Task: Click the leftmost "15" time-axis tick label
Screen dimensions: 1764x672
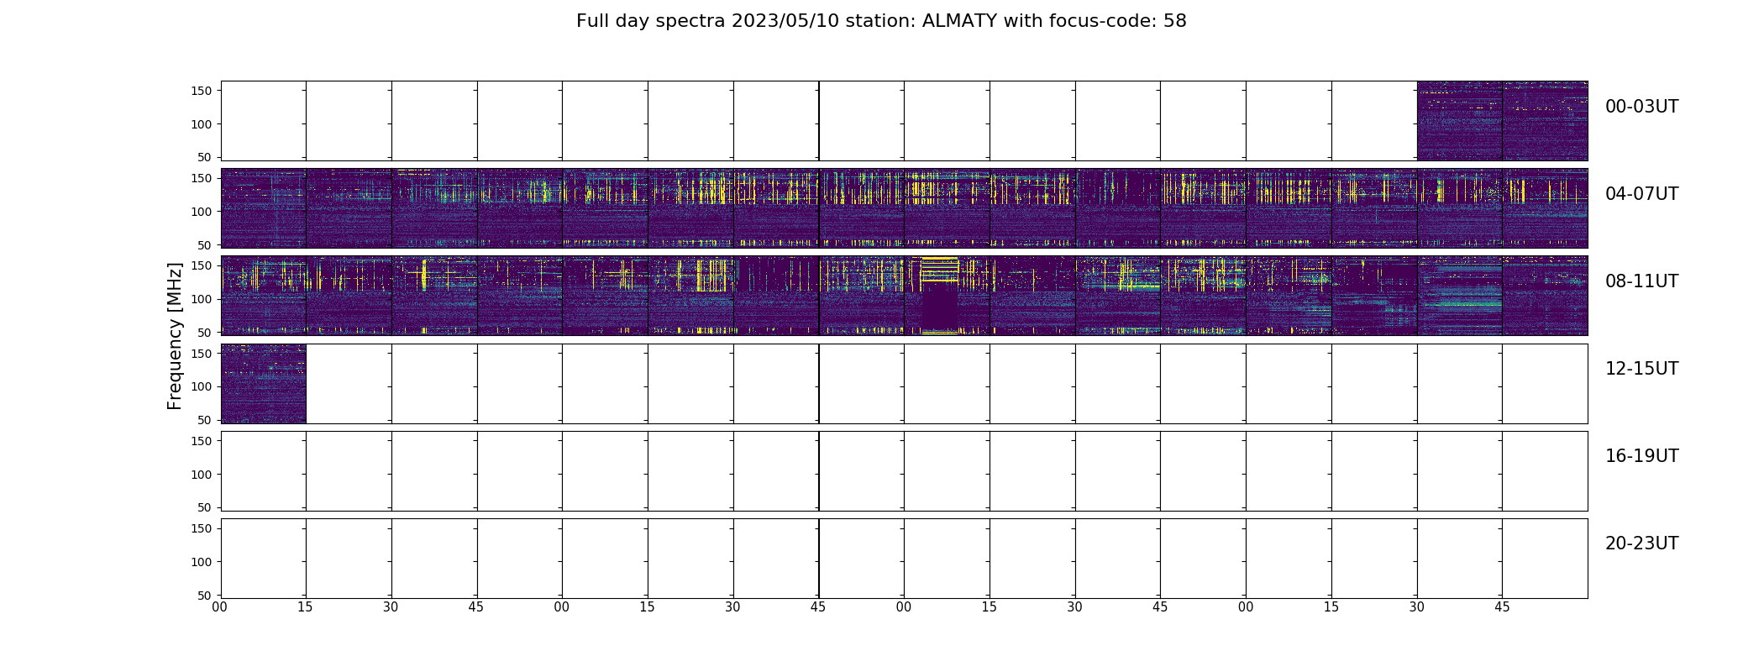Action: click(x=305, y=607)
